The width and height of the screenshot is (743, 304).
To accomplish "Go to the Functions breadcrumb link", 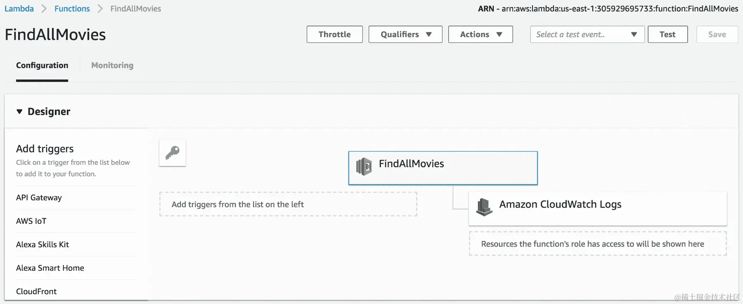I will pos(72,9).
